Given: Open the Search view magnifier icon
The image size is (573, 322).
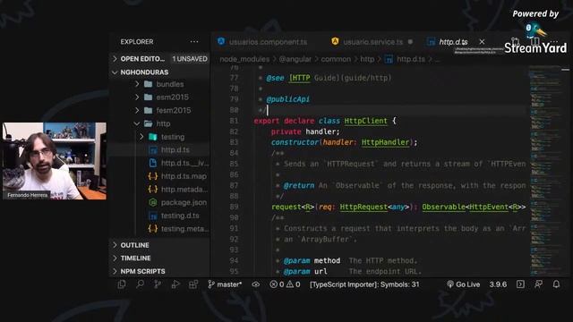Looking at the screenshot, I should click(x=140, y=284).
